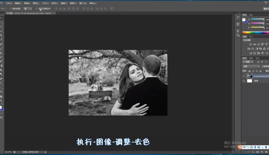This screenshot has height=155, width=269.
Task: Click the G channel slider in Color panel
Action: 258,23
